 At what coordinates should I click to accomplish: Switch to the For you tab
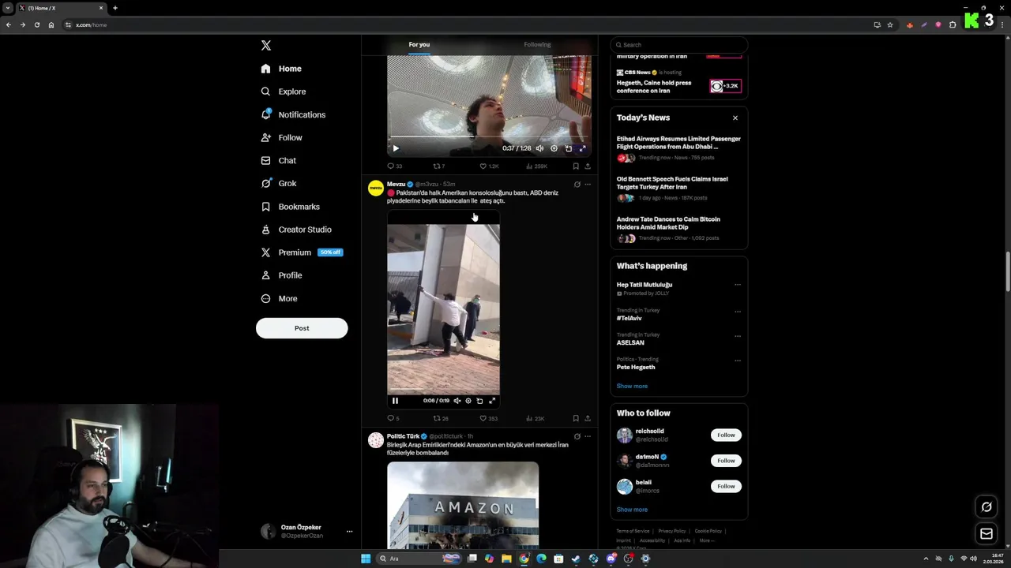point(419,45)
